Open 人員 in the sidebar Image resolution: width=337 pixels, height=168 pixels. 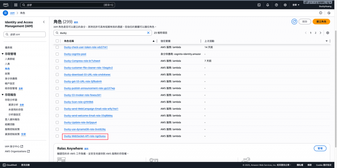(x=7, y=64)
